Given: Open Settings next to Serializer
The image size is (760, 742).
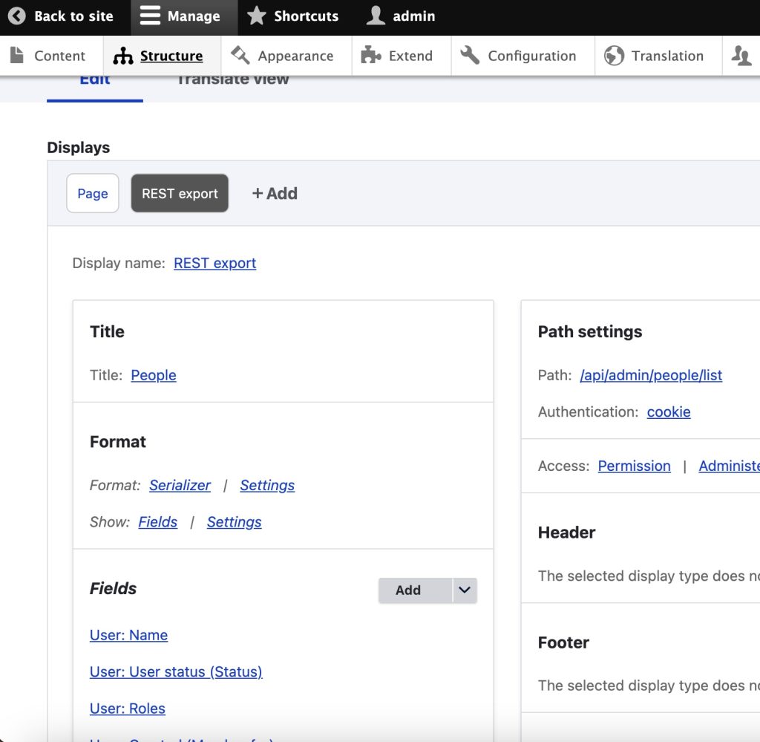Looking at the screenshot, I should (x=267, y=485).
